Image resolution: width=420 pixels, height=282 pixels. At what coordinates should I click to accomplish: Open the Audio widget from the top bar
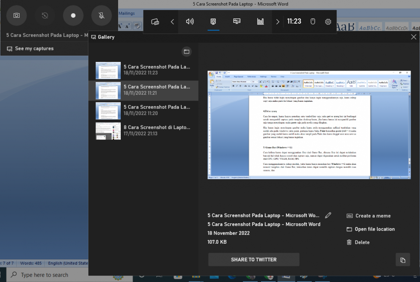(189, 22)
